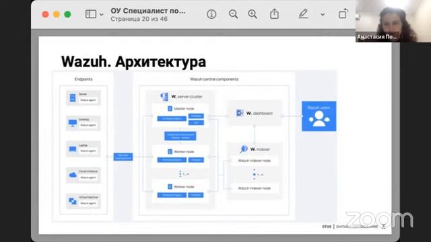The image size is (431, 242).
Task: Select the blue network load balancer box
Action: tap(123, 157)
